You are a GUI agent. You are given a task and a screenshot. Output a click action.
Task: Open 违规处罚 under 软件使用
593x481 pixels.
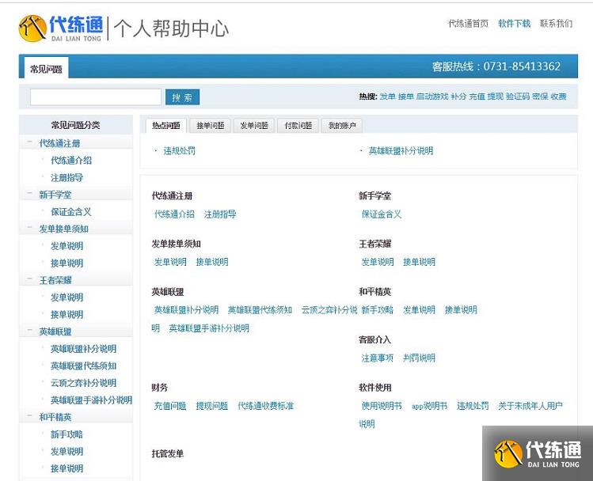473,406
